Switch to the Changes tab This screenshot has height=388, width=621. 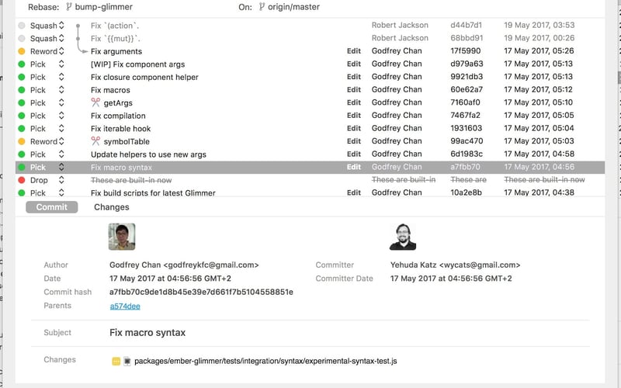[111, 207]
